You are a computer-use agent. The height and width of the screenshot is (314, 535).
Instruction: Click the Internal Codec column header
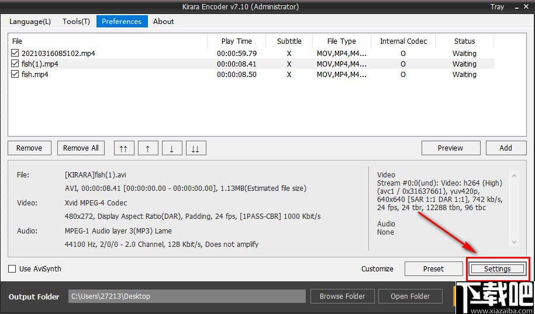tap(403, 41)
